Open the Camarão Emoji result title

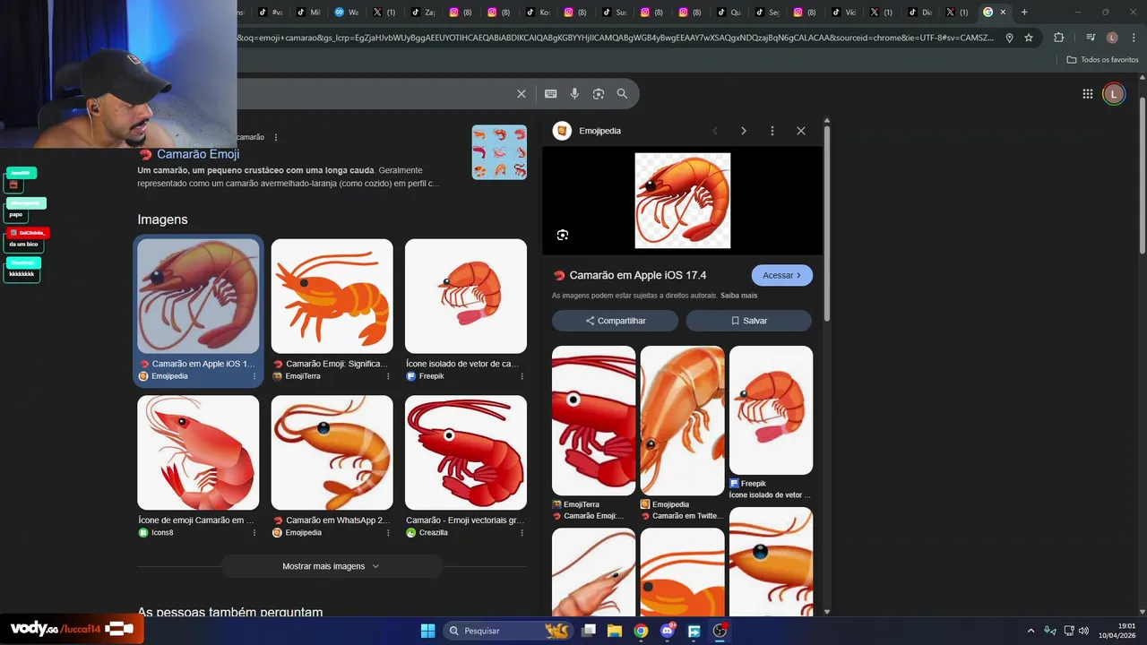coord(198,154)
